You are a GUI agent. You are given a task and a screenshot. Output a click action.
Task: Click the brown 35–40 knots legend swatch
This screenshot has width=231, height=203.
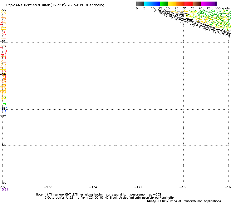click(x=197, y=4)
